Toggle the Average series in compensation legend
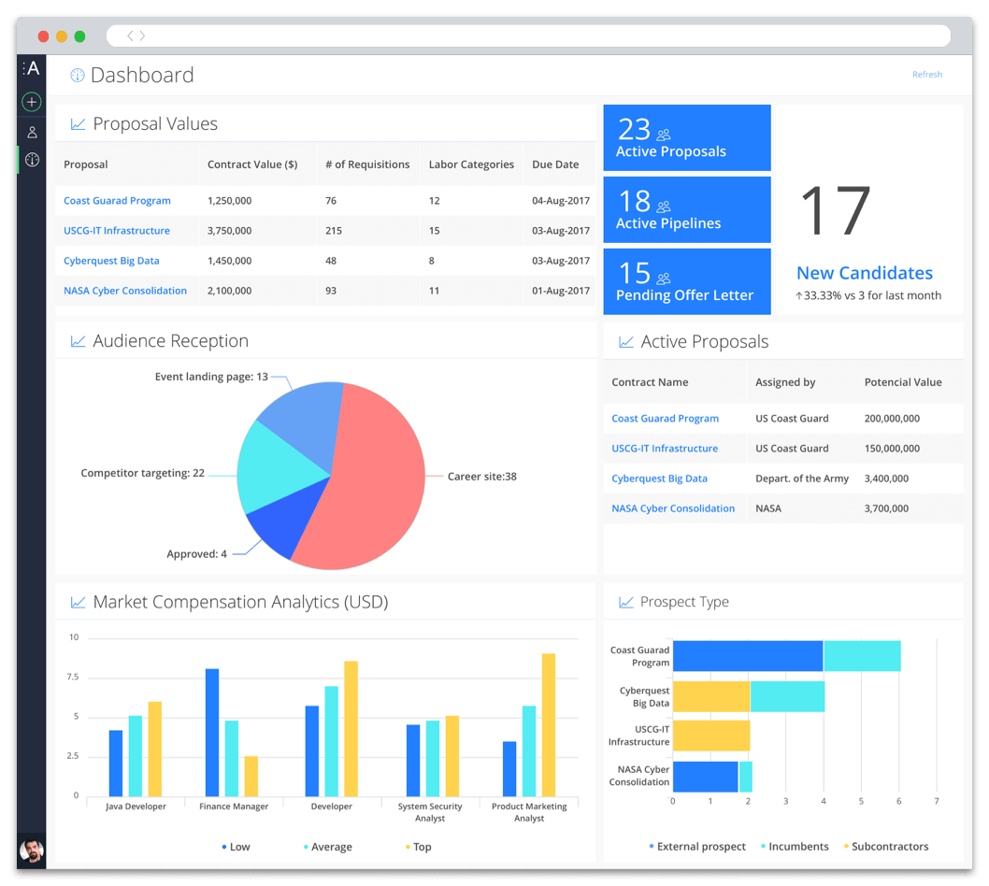The image size is (989, 886). point(328,847)
